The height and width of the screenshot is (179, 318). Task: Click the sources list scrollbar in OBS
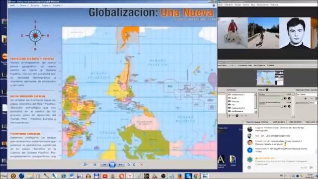click(x=255, y=103)
